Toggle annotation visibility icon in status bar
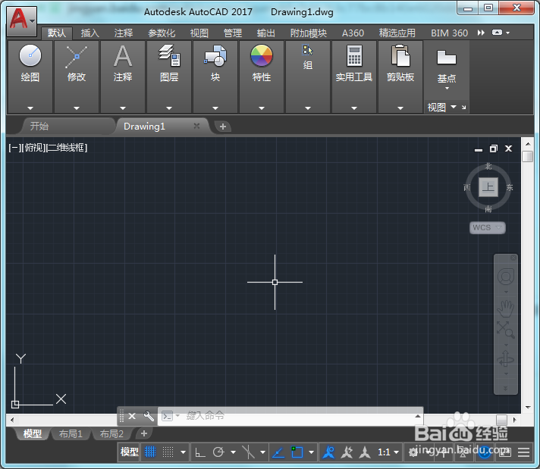 coord(328,452)
